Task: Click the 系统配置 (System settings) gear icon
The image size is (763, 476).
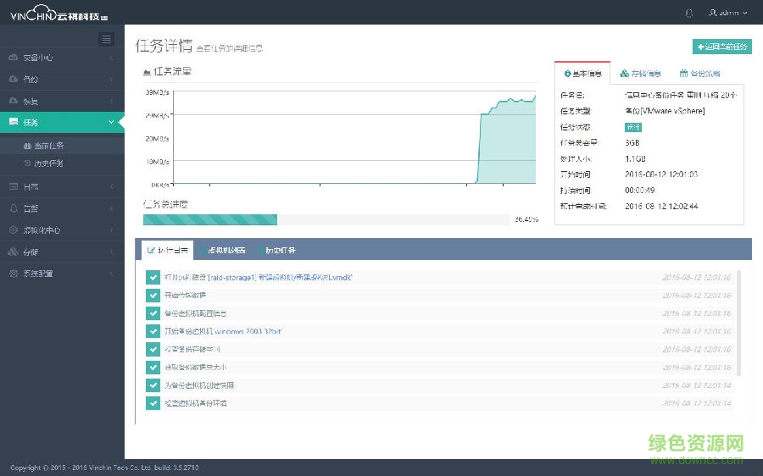Action: tap(14, 274)
